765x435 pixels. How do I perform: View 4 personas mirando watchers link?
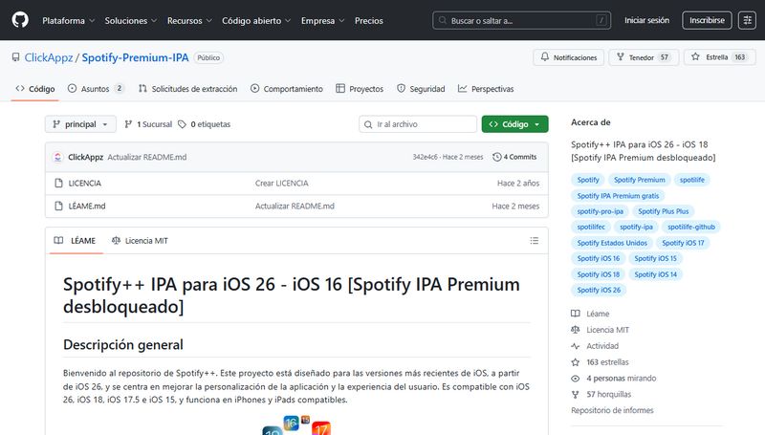tap(614, 378)
